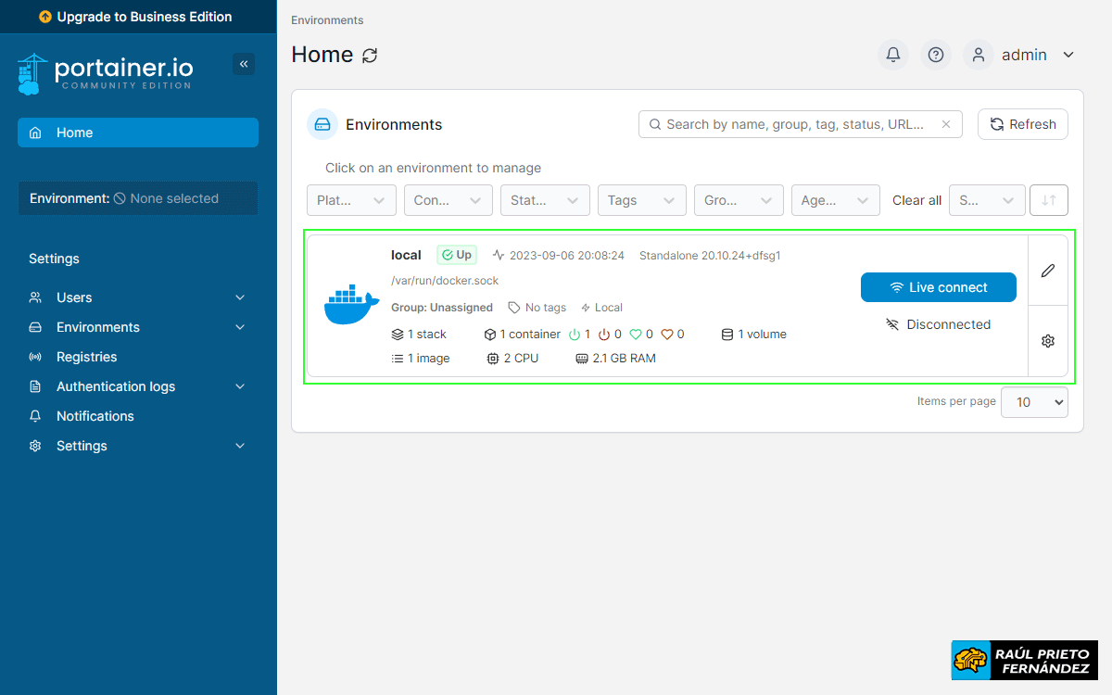1112x695 pixels.
Task: Open local environment settings gear icon
Action: pos(1048,341)
